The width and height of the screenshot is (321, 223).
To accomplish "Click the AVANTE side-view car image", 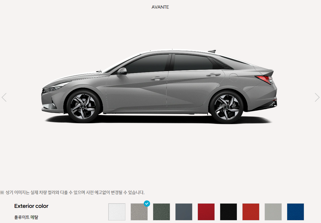I will (159, 86).
